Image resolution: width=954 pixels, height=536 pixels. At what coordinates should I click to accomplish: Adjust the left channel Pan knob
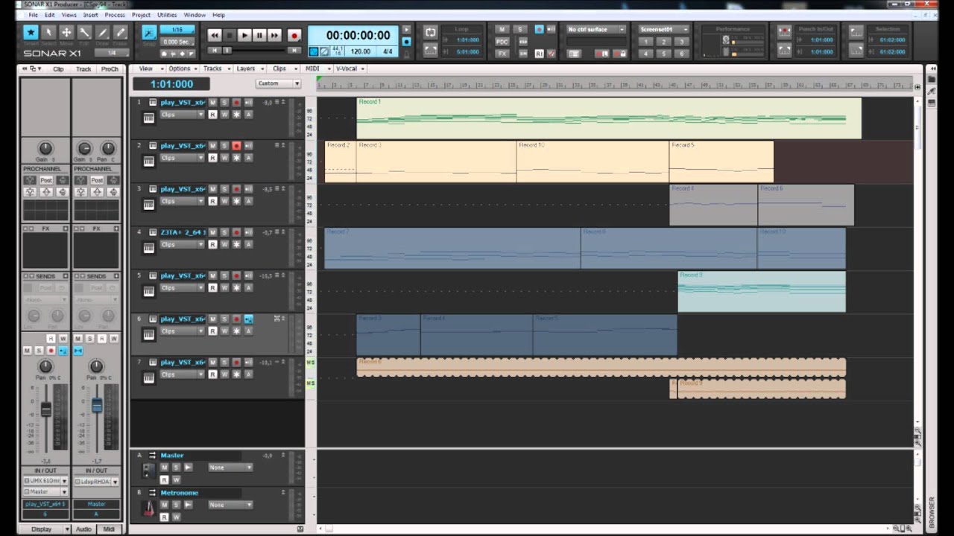tap(45, 366)
